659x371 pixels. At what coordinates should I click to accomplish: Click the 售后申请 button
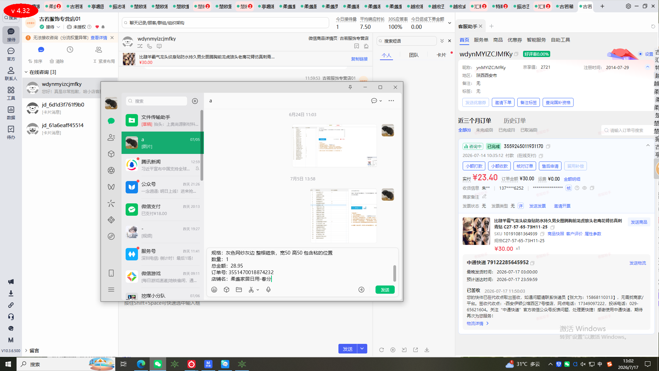pos(550,166)
